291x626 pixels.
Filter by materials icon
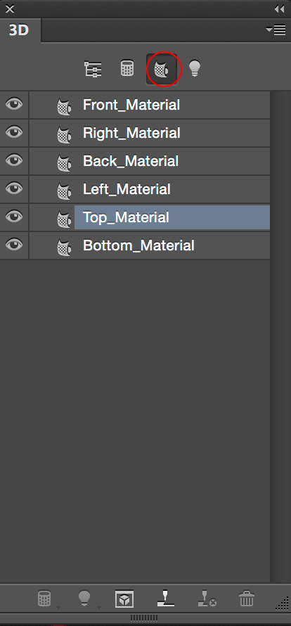point(162,70)
